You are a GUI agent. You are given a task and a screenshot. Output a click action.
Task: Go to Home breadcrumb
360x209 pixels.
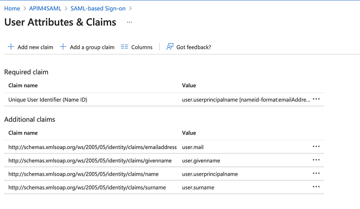tap(12, 9)
